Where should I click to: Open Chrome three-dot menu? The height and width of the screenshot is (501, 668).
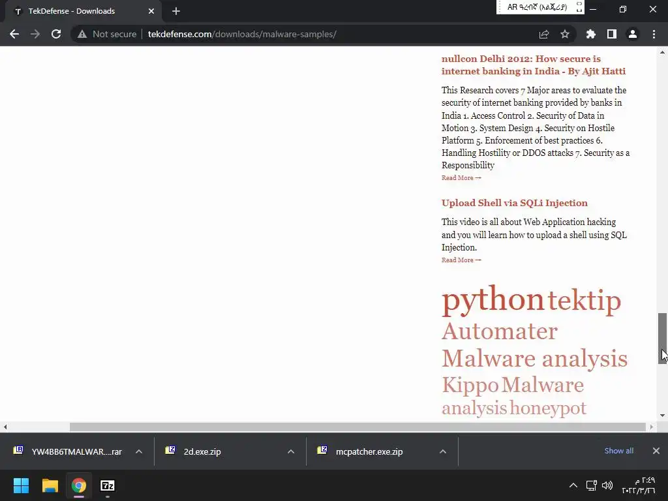[x=654, y=34]
